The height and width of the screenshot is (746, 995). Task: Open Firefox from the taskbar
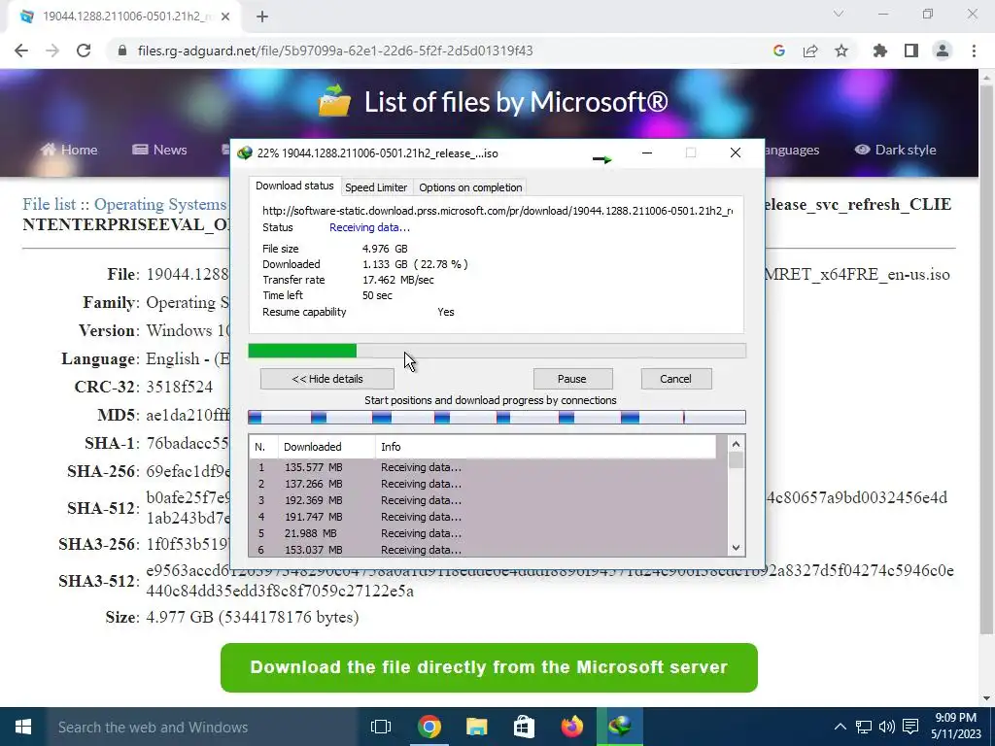click(571, 727)
